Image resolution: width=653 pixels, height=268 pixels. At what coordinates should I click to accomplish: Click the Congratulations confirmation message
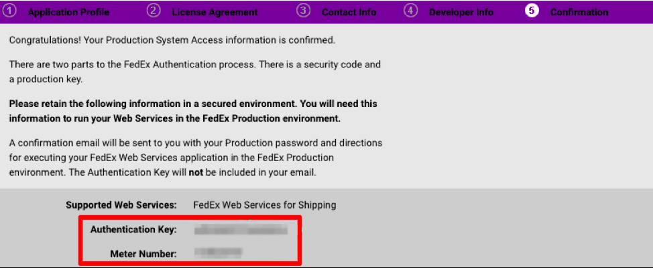172,40
